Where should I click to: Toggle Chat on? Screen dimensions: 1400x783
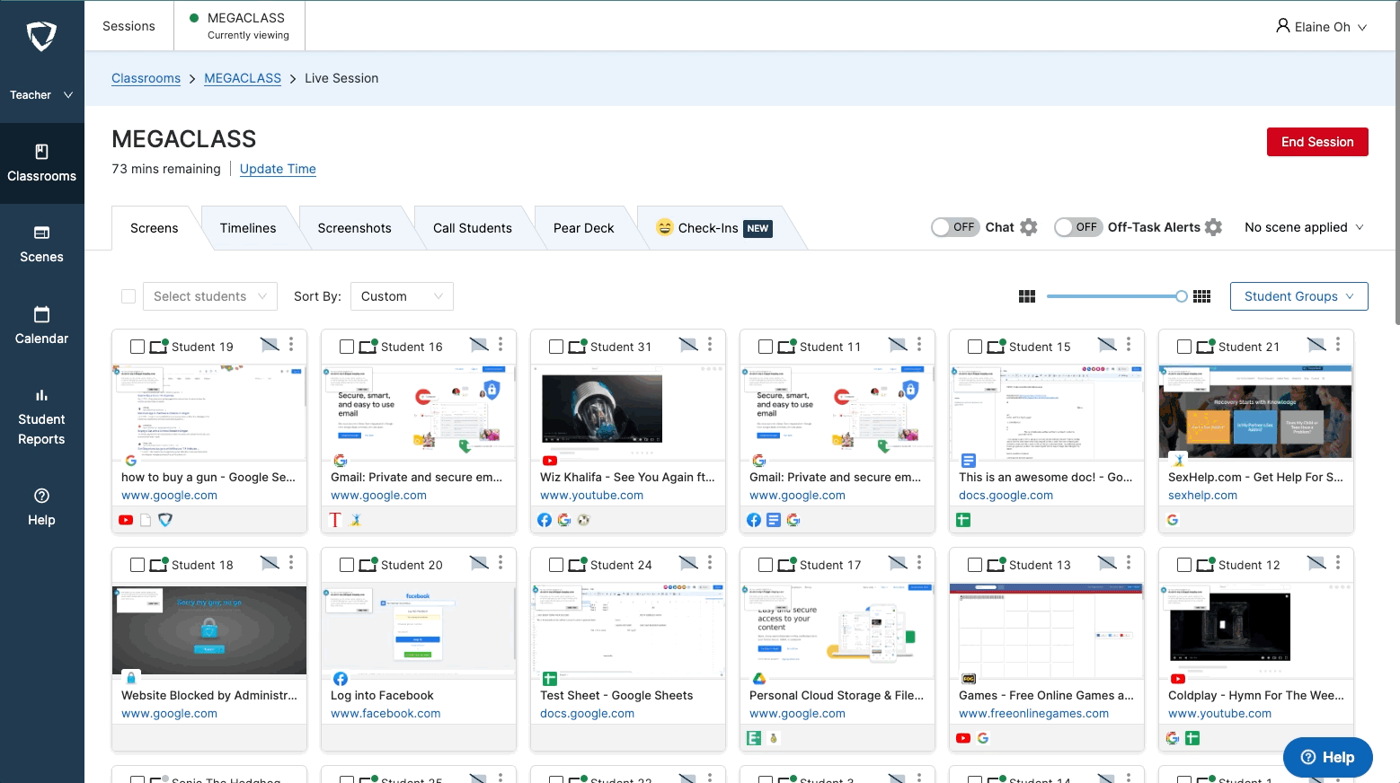coord(954,227)
